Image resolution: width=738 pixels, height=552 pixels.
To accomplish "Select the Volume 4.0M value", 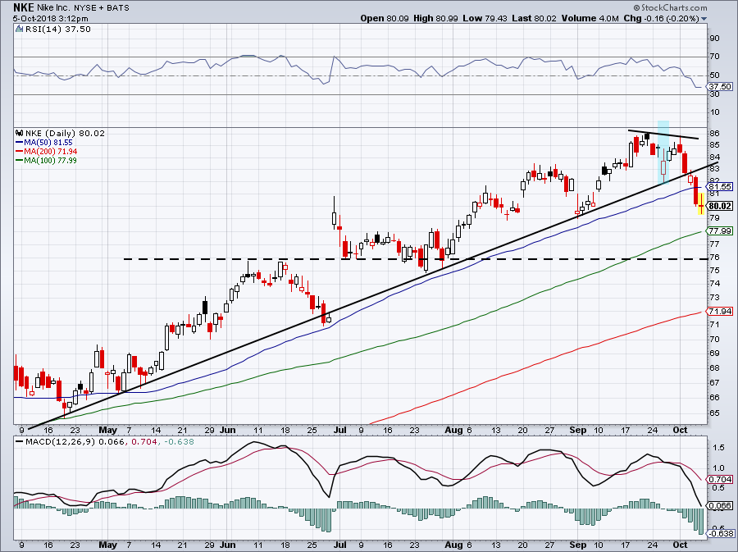I will (x=590, y=18).
